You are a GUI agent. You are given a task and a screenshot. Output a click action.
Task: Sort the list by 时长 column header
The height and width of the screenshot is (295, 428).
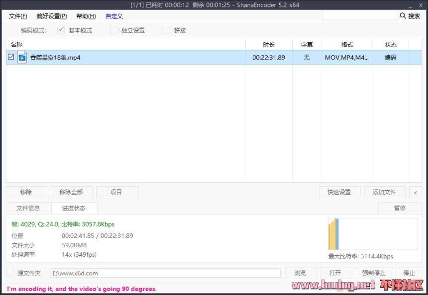tap(269, 45)
